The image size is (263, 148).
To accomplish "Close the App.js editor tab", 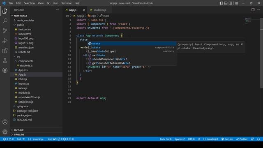I will pos(84,10).
